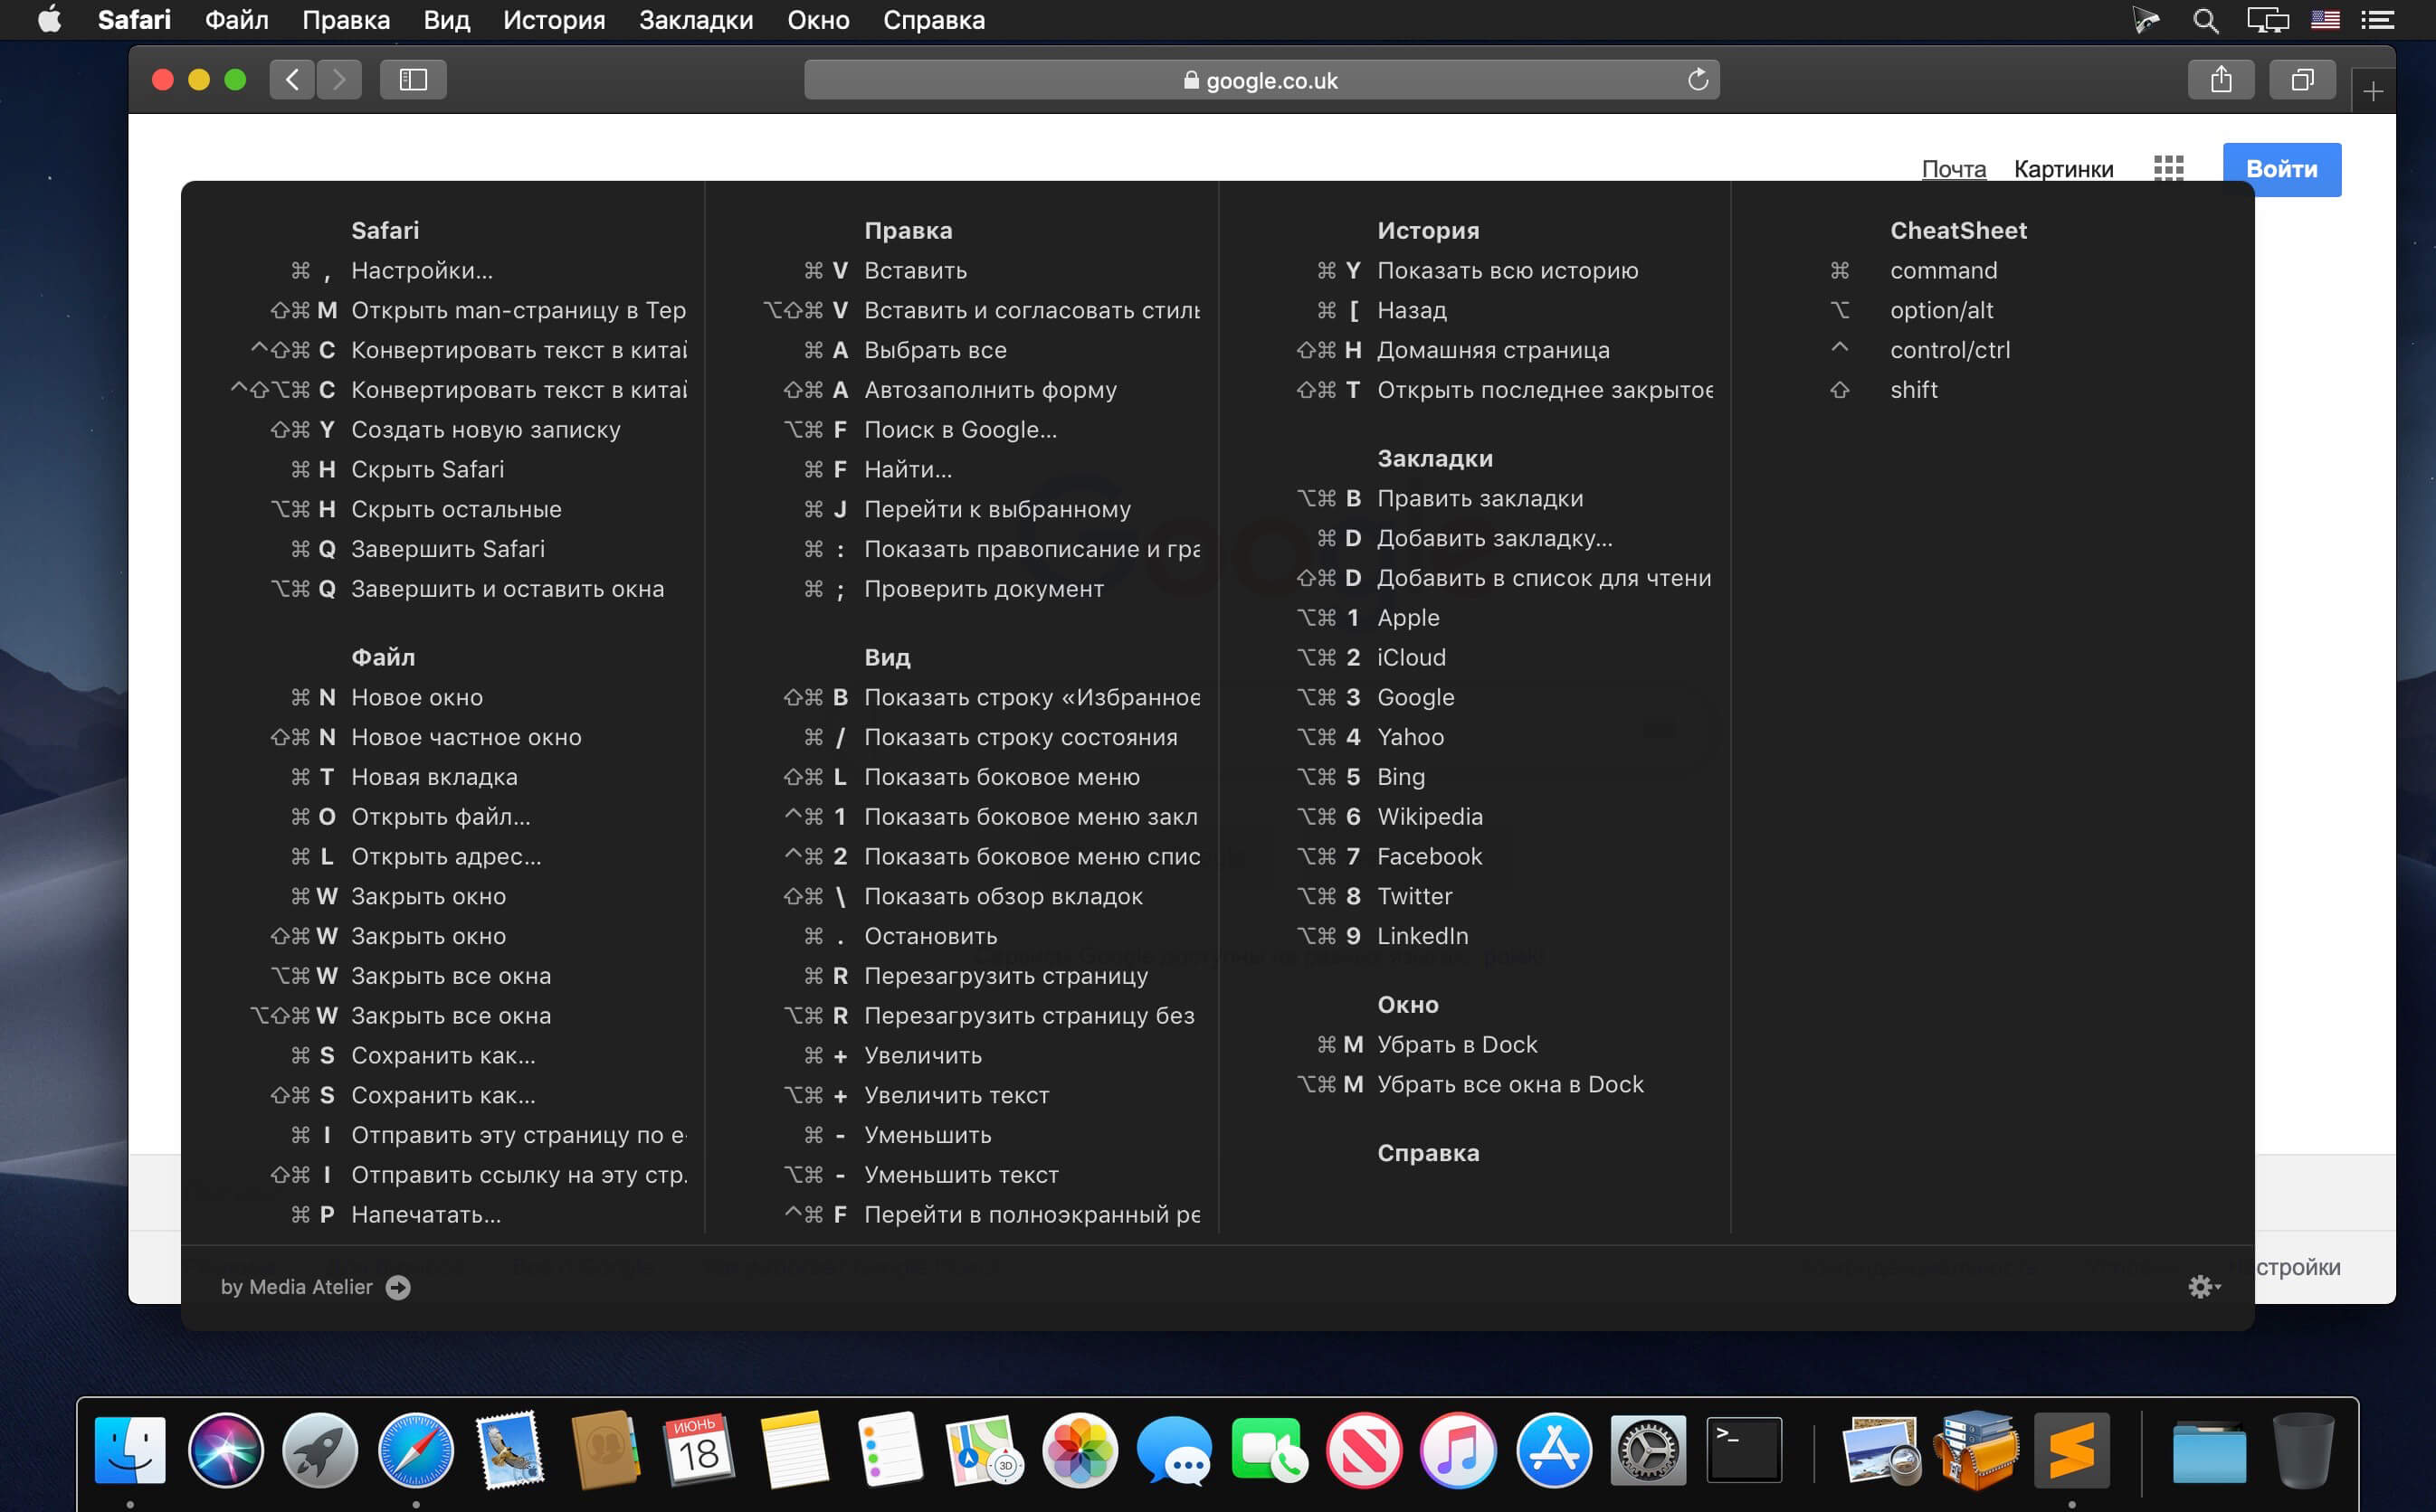The image size is (2436, 1512).
Task: Click the Новая вкладка shortcut row
Action: pyautogui.click(x=404, y=777)
